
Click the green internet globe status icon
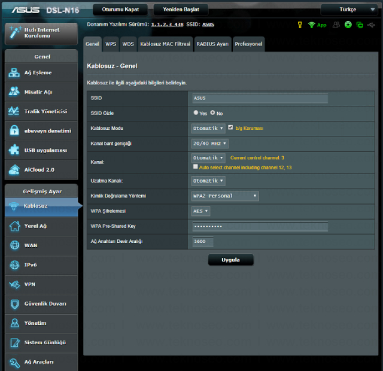pos(348,25)
